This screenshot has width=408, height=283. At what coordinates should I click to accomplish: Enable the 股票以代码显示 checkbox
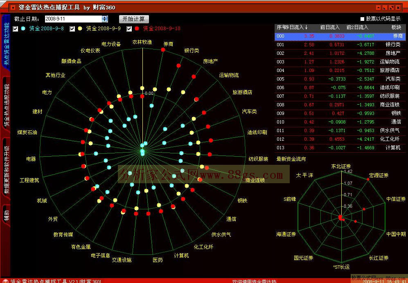coord(362,19)
